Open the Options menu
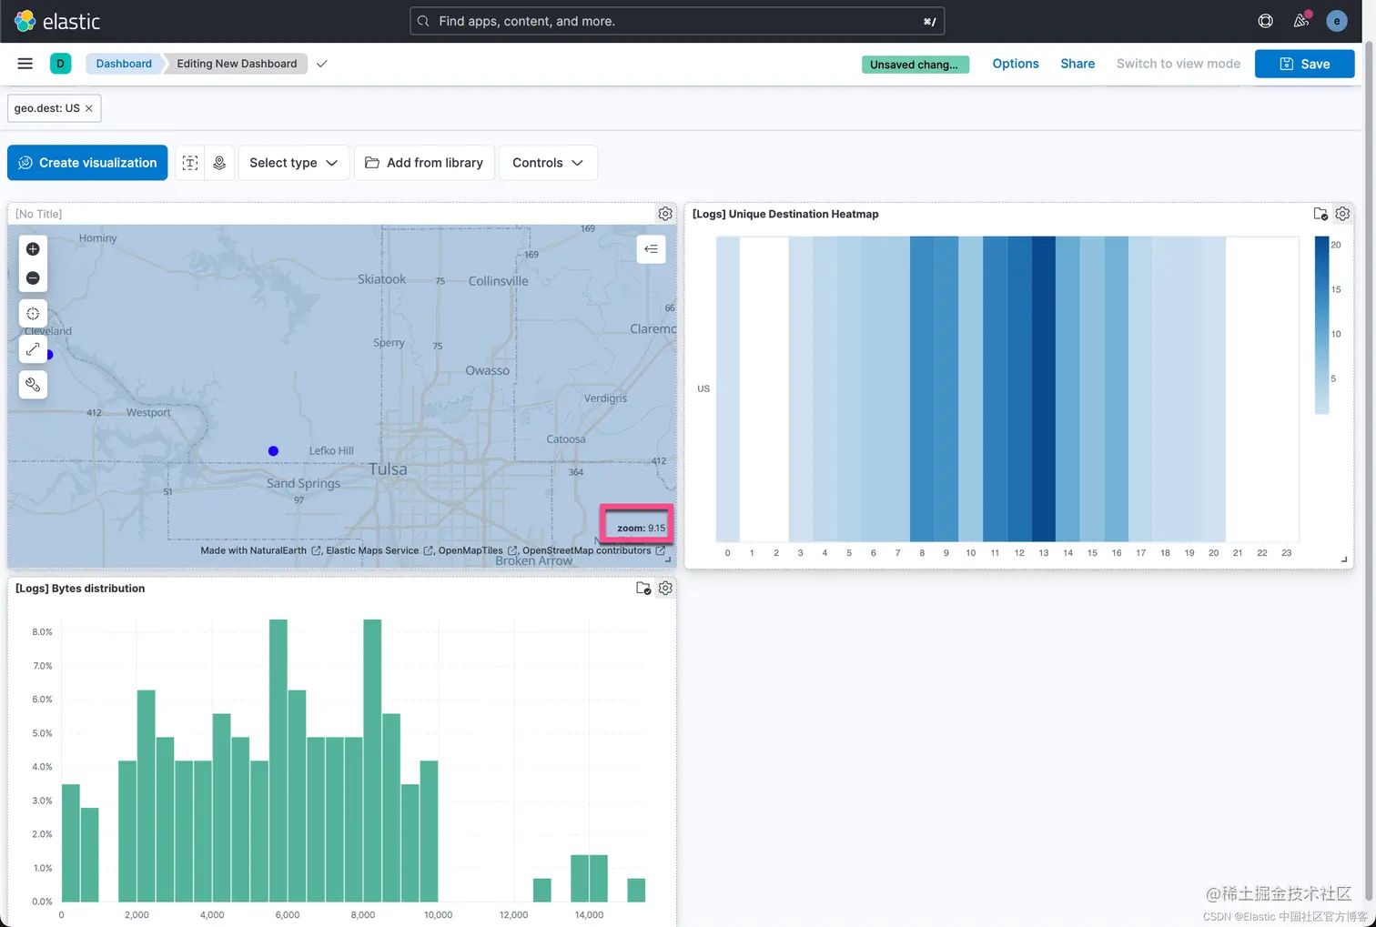This screenshot has width=1376, height=927. [x=1016, y=64]
